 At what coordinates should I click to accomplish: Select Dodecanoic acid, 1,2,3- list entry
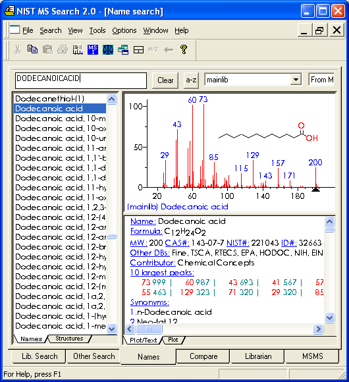click(60, 207)
